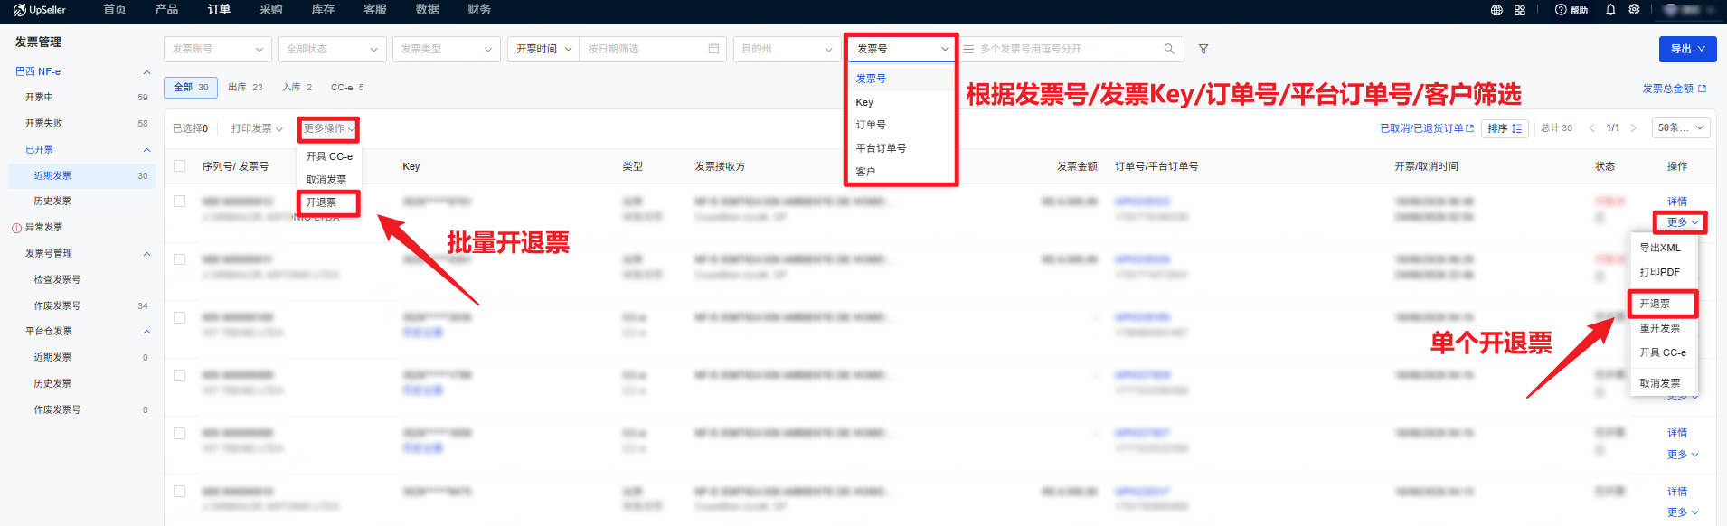Screen dimensions: 1727x526
Task: Switch to the 入库 2 tab
Action: pyautogui.click(x=297, y=88)
